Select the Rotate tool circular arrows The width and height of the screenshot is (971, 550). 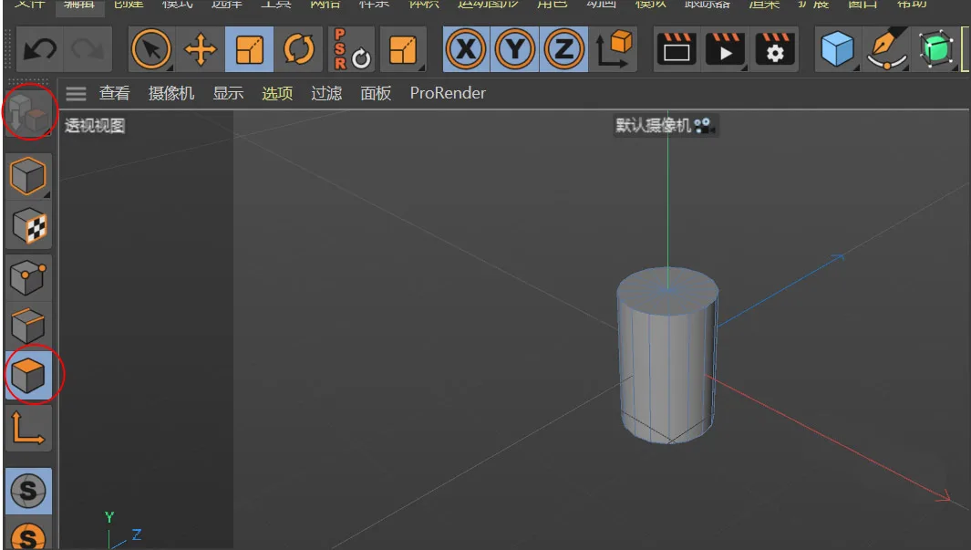click(x=298, y=49)
